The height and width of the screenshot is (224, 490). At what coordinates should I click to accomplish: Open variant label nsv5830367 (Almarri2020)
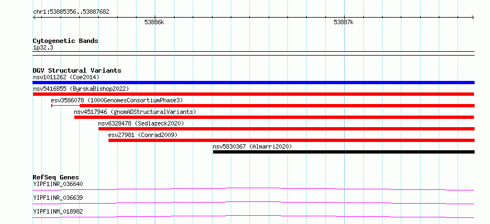click(x=252, y=146)
